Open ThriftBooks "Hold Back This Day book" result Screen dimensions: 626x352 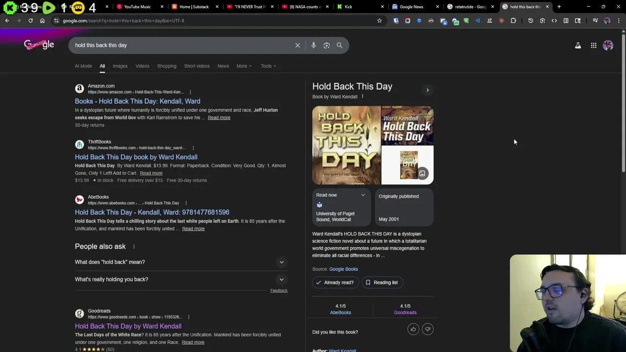[x=136, y=157]
